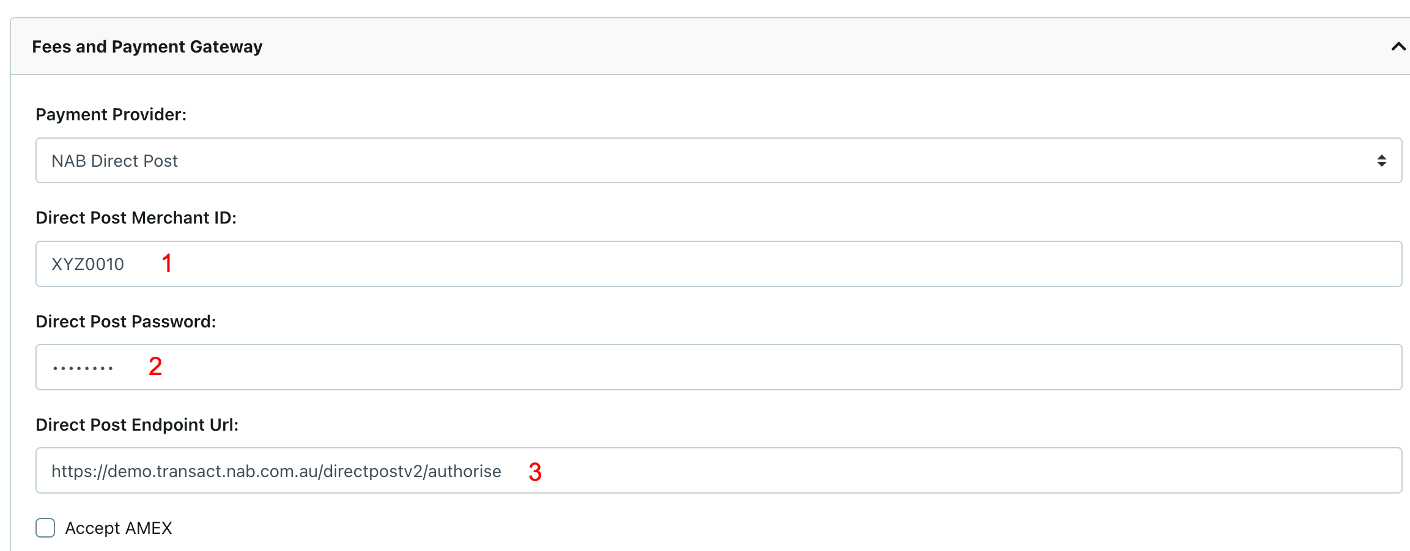Screen dimensions: 1410x551
Task: Enable the Accept AMEX checkbox
Action: [45, 528]
